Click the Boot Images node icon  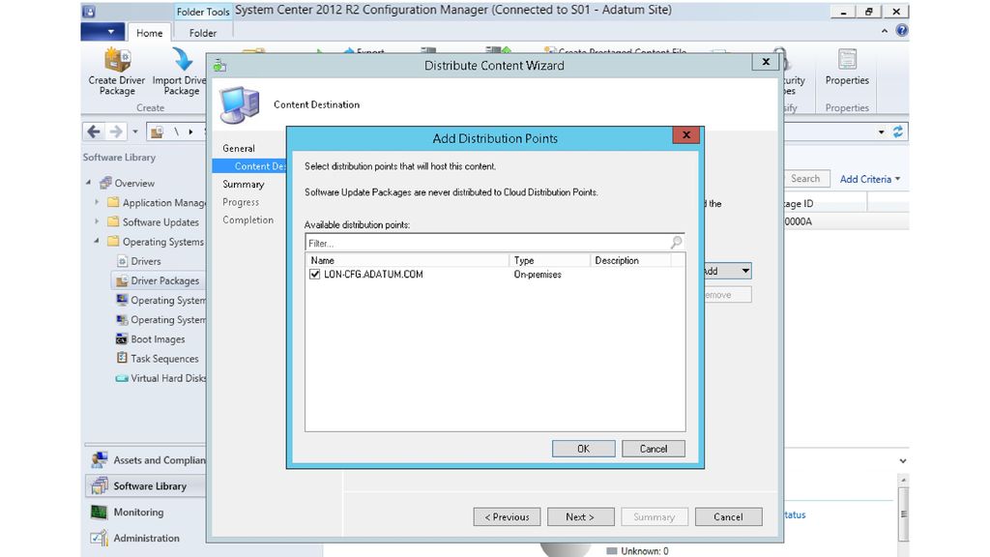[122, 339]
